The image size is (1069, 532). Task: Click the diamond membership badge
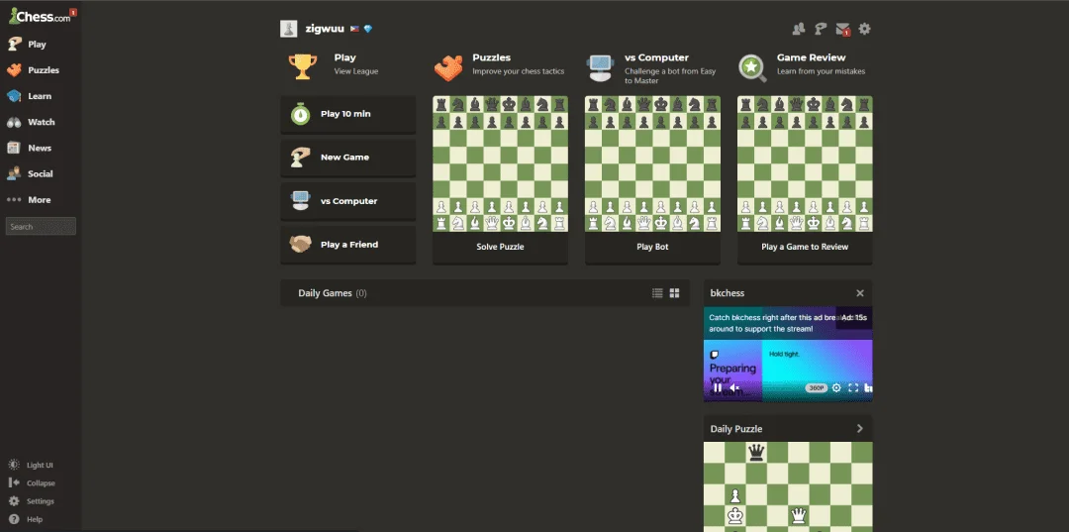tap(368, 29)
